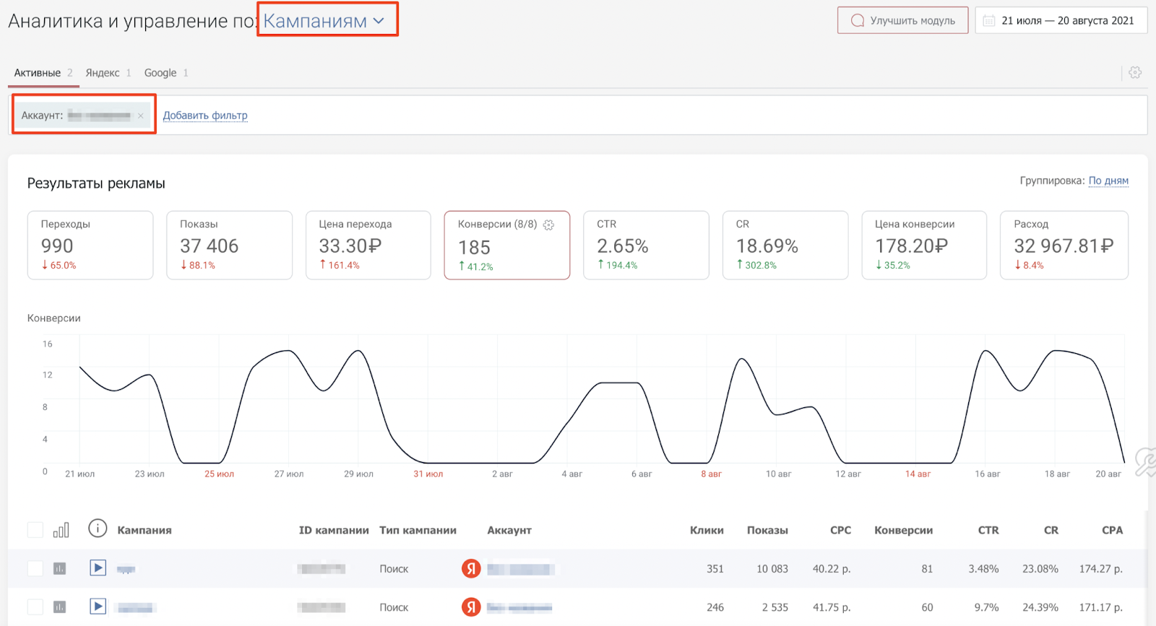Open settings gear right of the tabs row
This screenshot has height=626, width=1156.
(x=1135, y=72)
